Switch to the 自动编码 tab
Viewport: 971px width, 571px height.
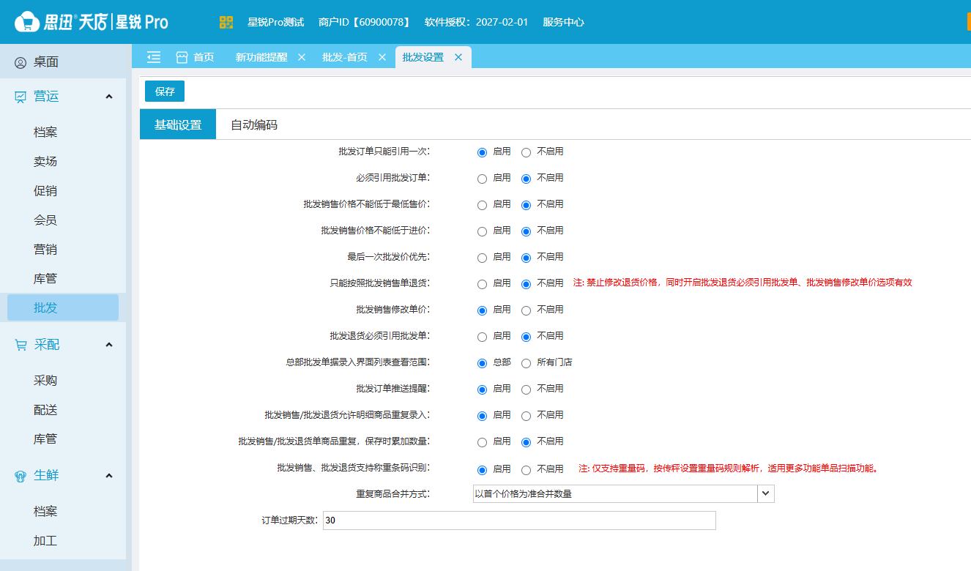[254, 124]
